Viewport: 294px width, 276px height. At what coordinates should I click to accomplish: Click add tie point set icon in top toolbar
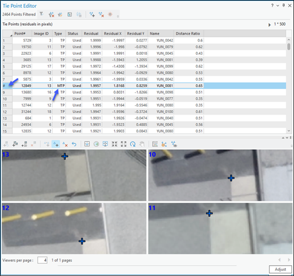coord(92,14)
